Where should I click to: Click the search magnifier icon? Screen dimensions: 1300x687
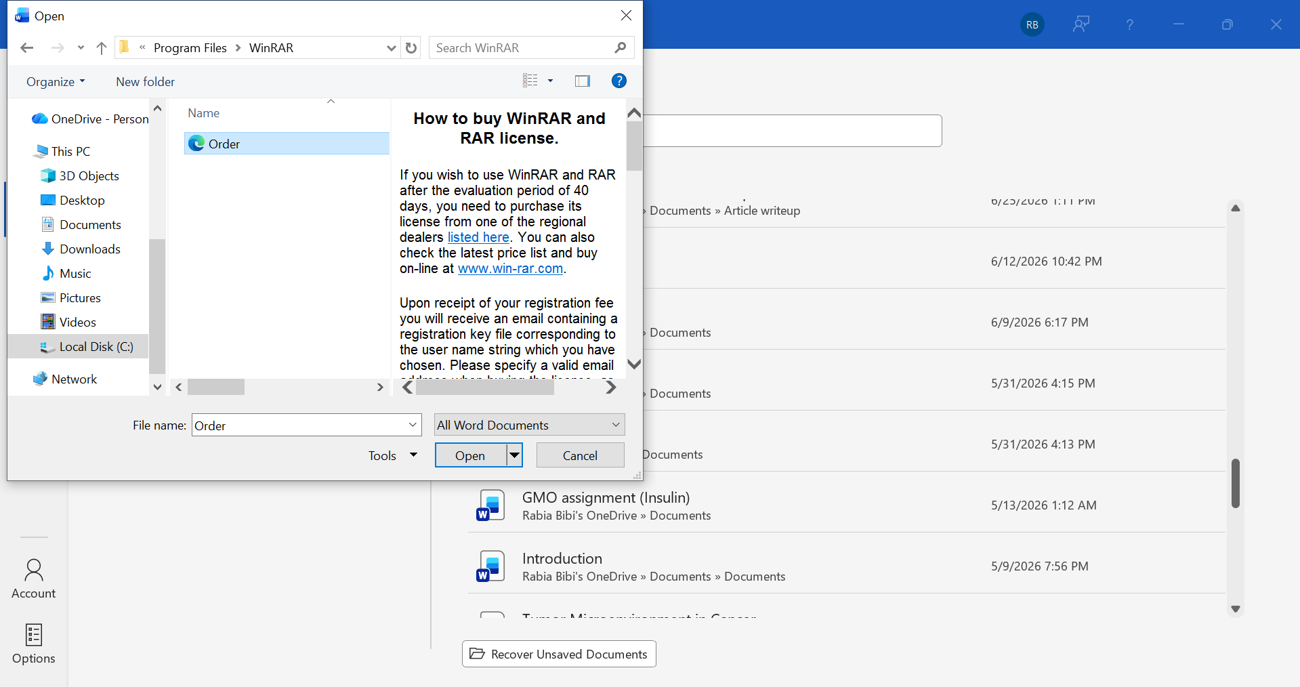[x=620, y=47]
